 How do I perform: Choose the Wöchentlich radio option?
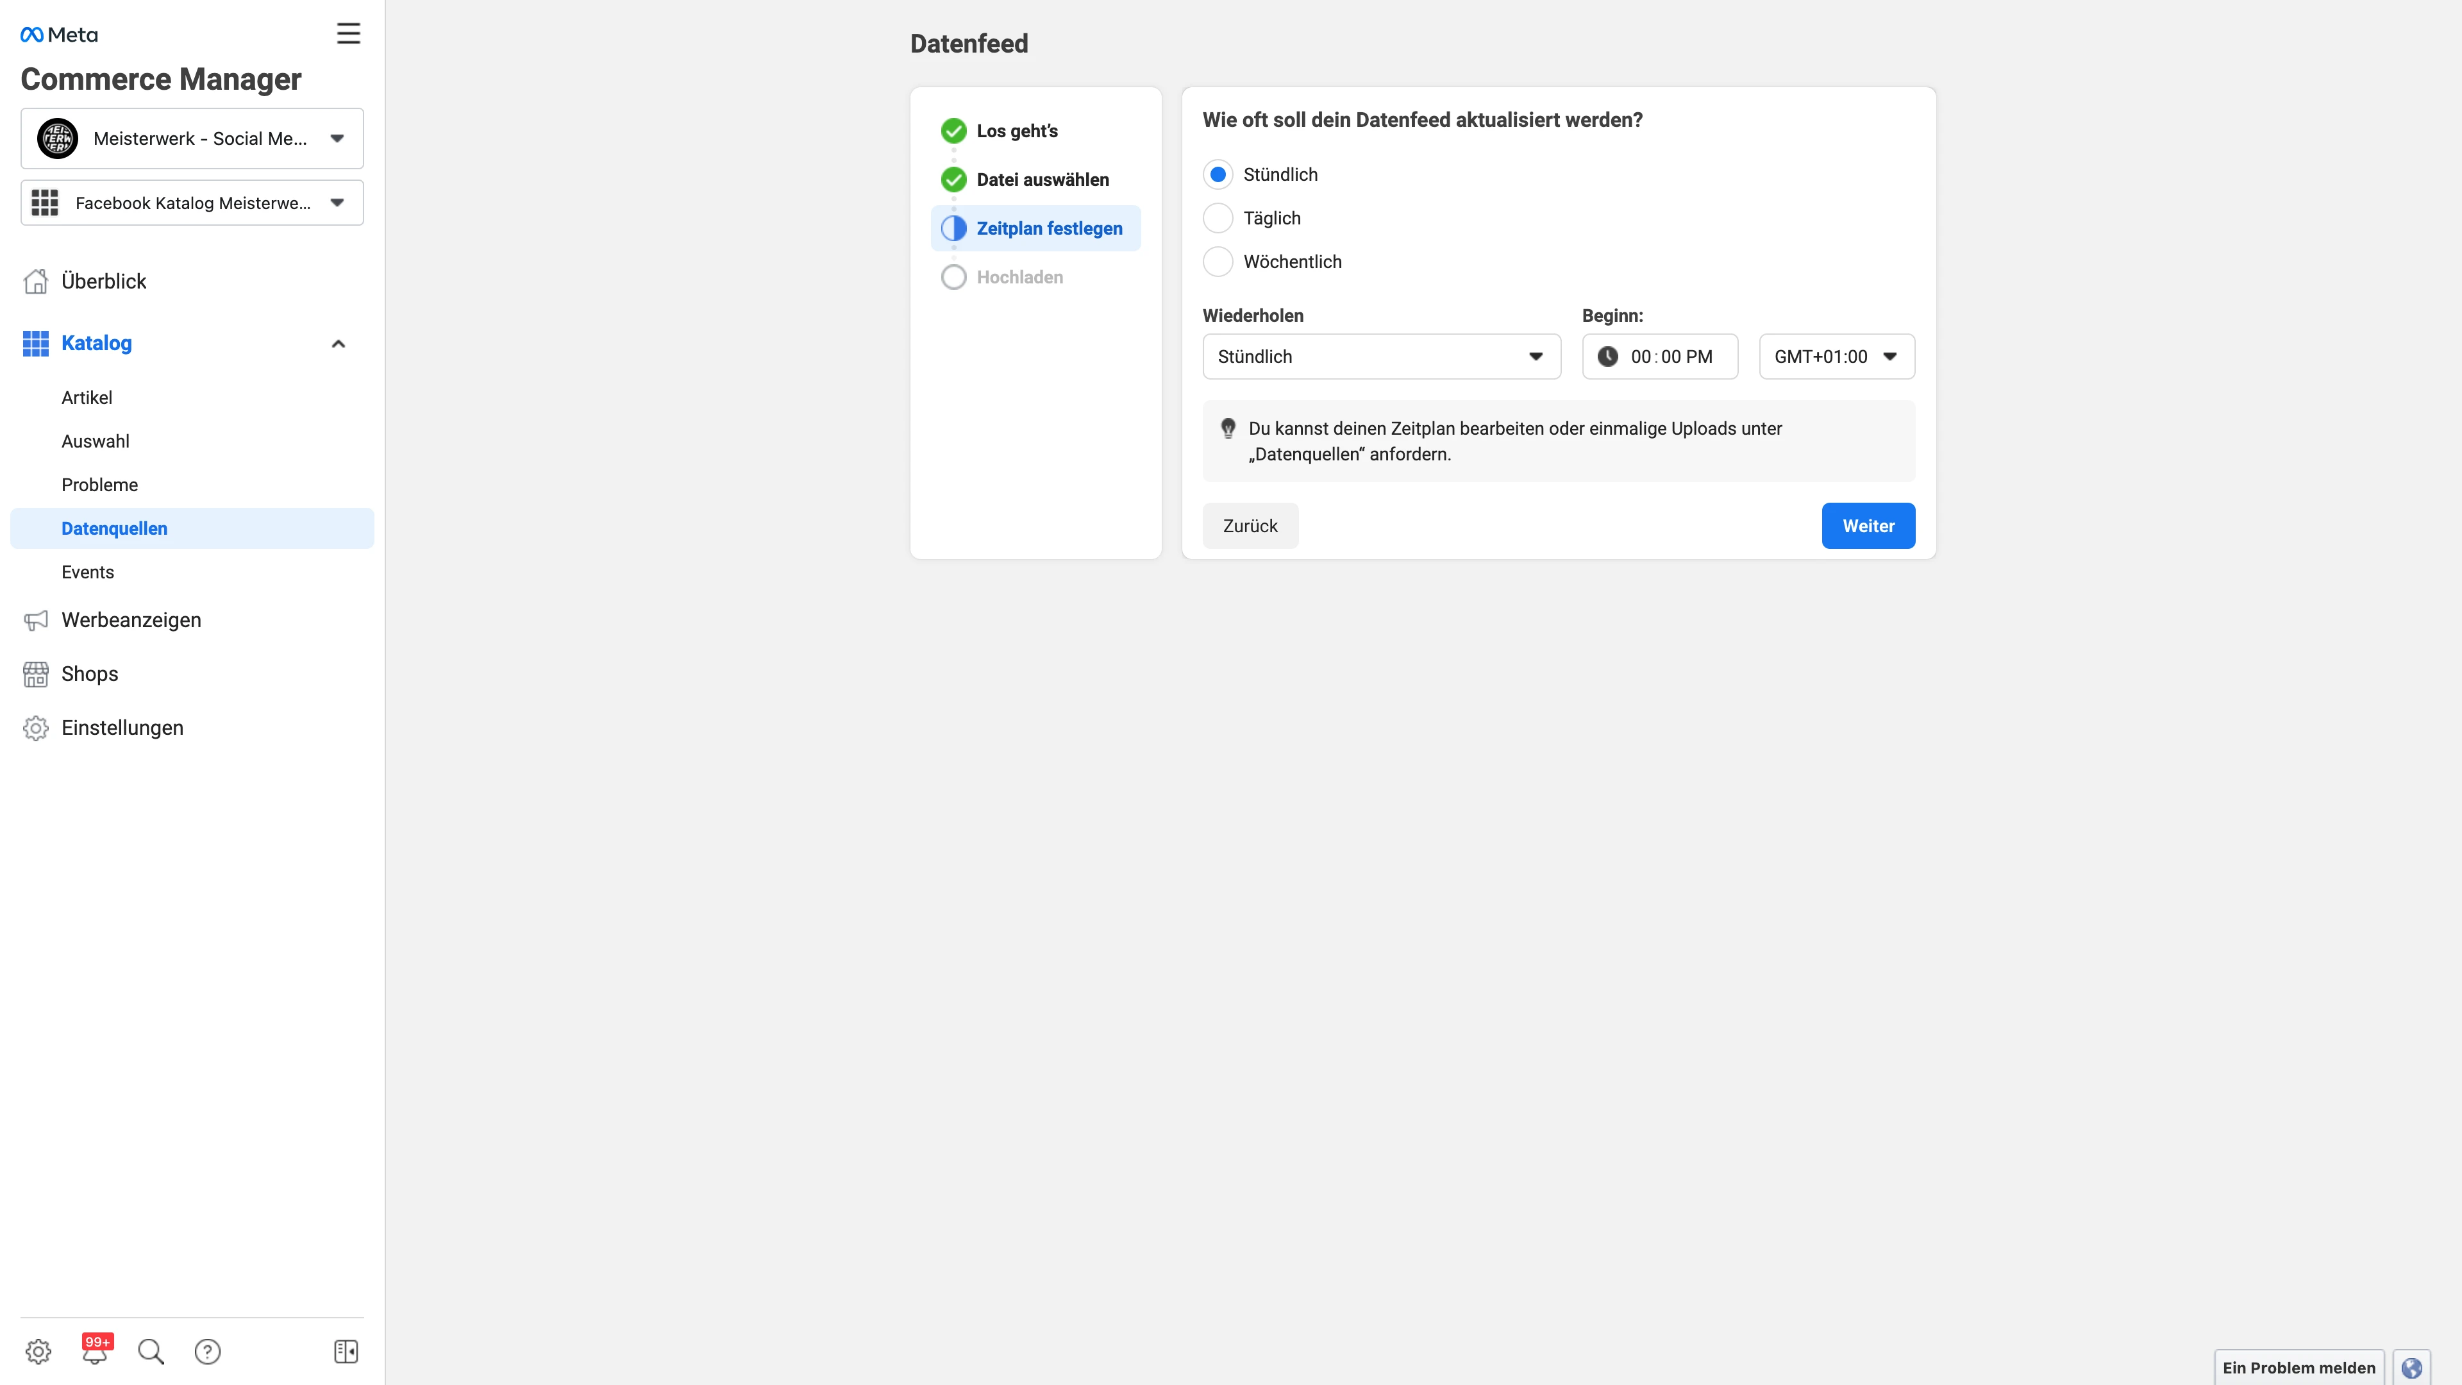coord(1218,262)
